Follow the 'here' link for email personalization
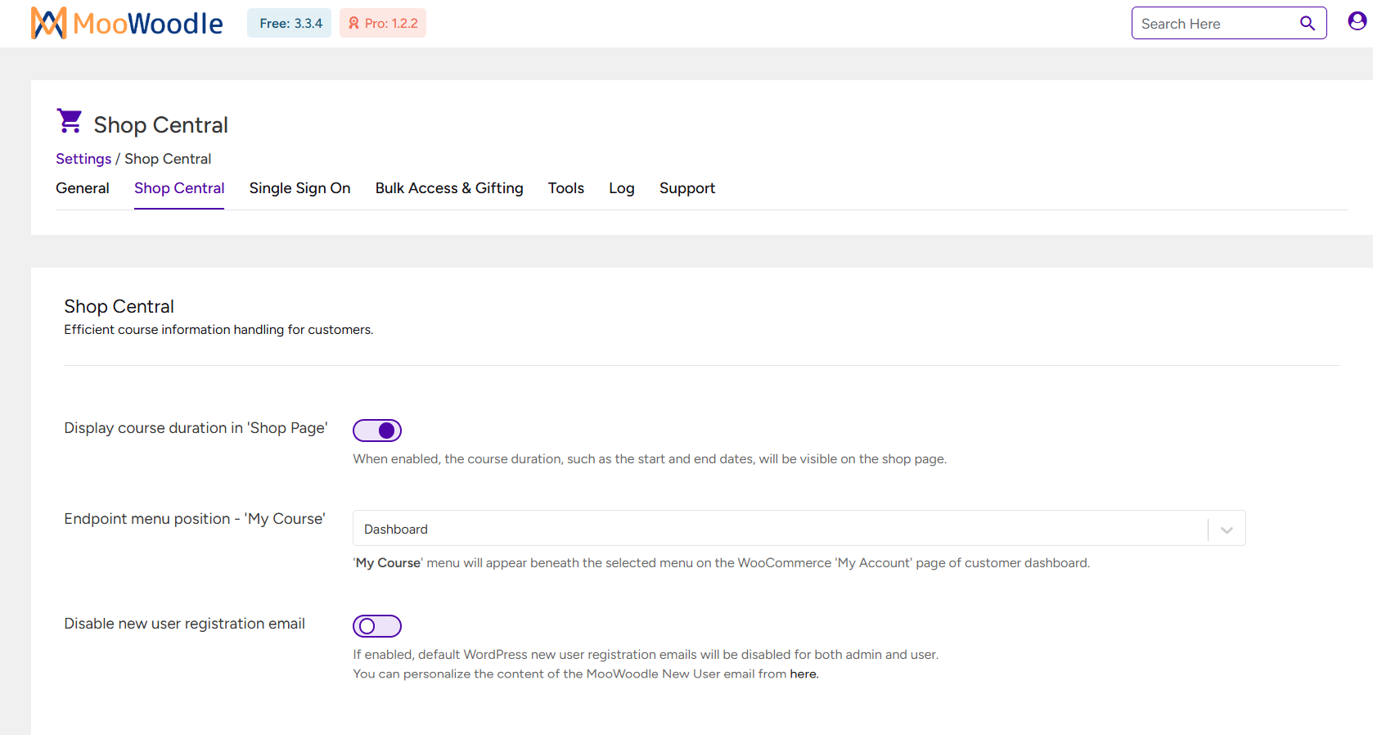Image resolution: width=1373 pixels, height=735 pixels. [803, 674]
